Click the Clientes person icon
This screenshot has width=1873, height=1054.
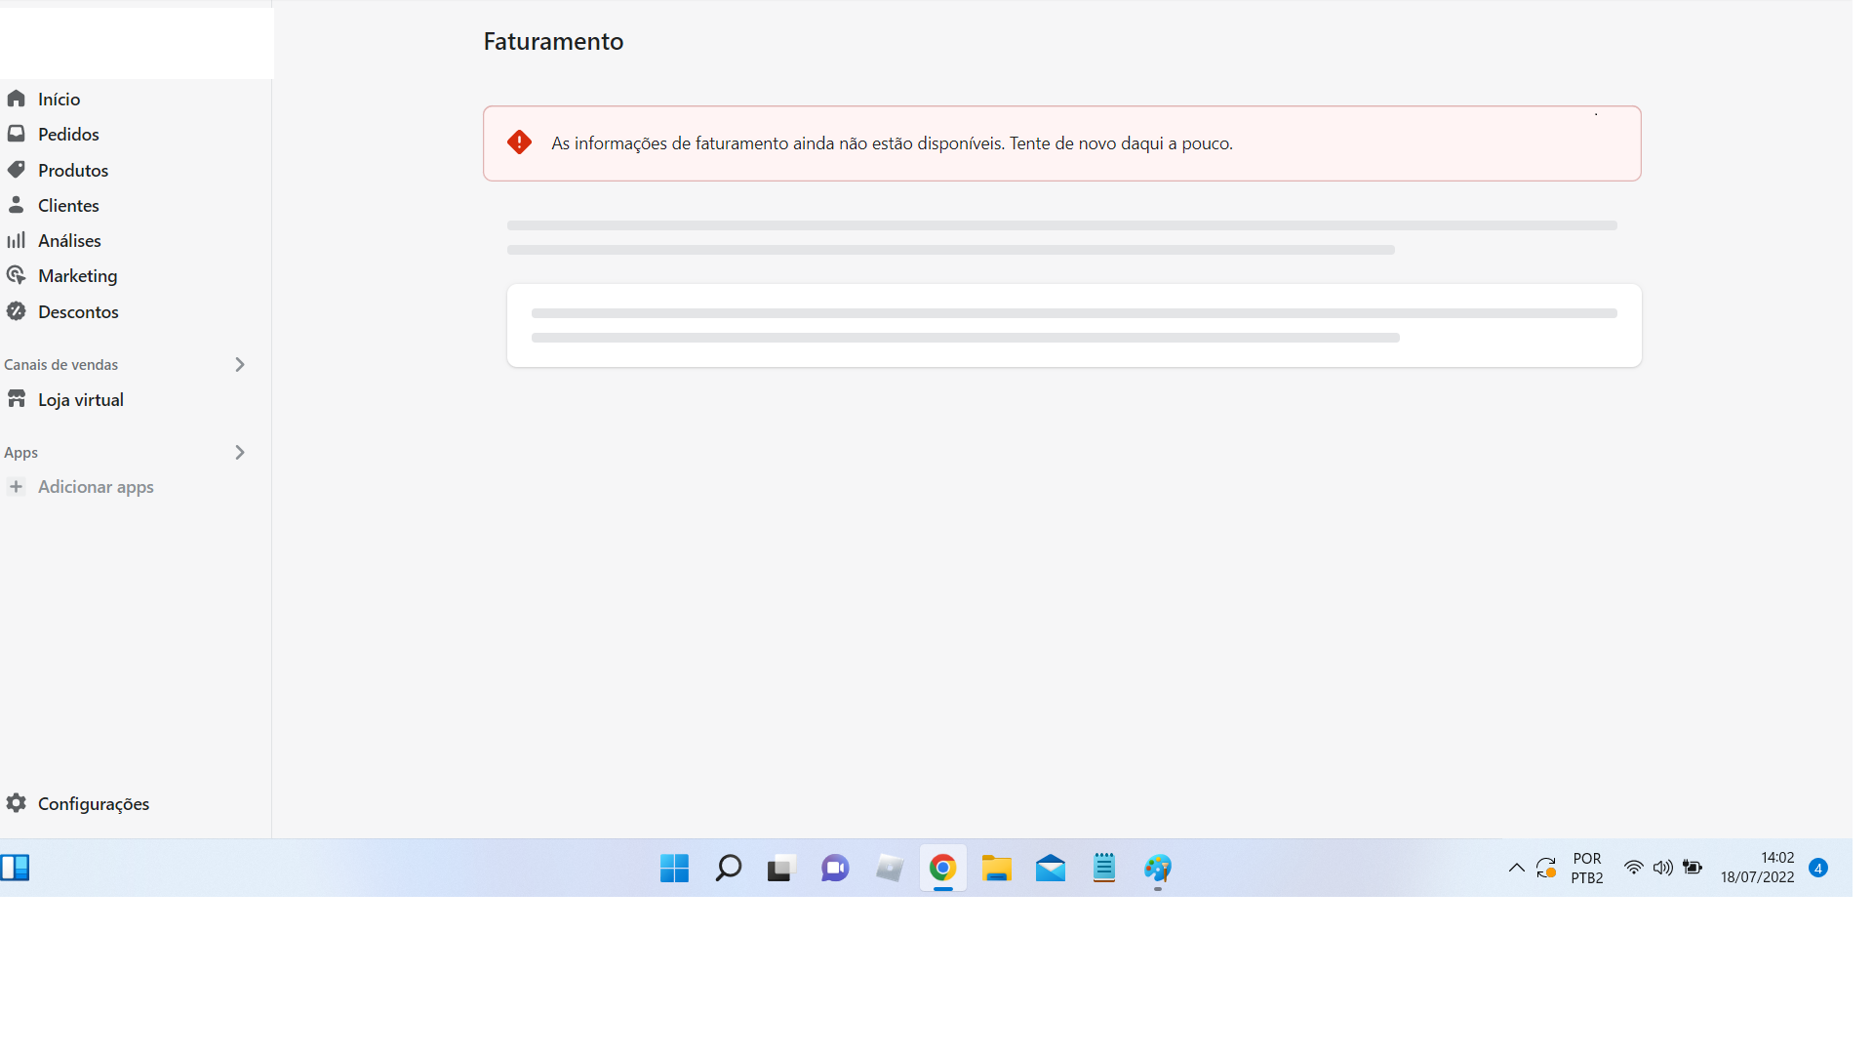pos(16,205)
